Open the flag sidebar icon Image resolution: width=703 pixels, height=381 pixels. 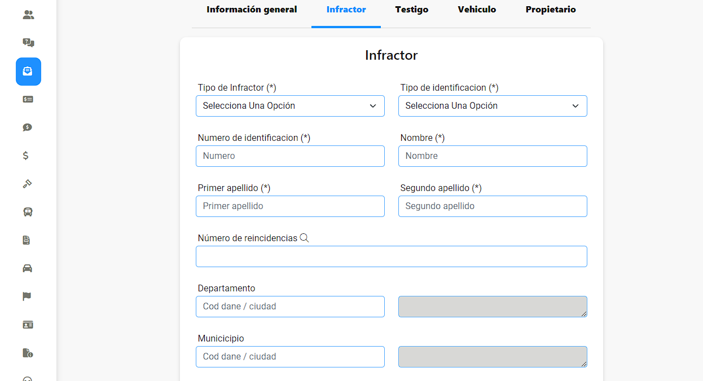coord(27,296)
